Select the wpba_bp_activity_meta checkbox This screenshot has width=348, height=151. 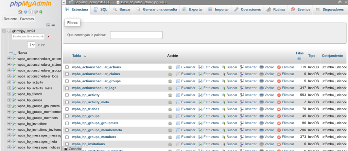tap(67, 102)
